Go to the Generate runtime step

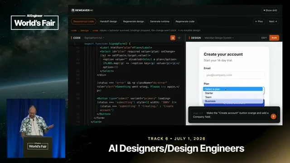(x=159, y=21)
